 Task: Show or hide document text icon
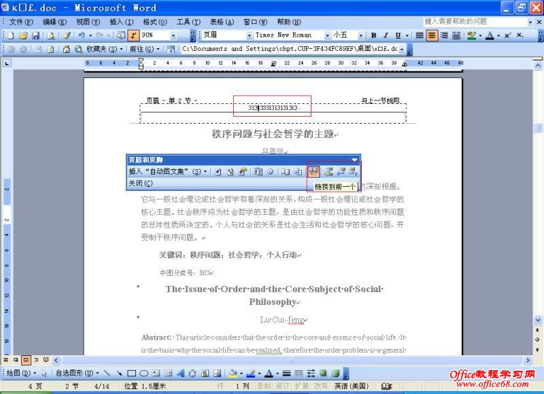click(x=298, y=172)
